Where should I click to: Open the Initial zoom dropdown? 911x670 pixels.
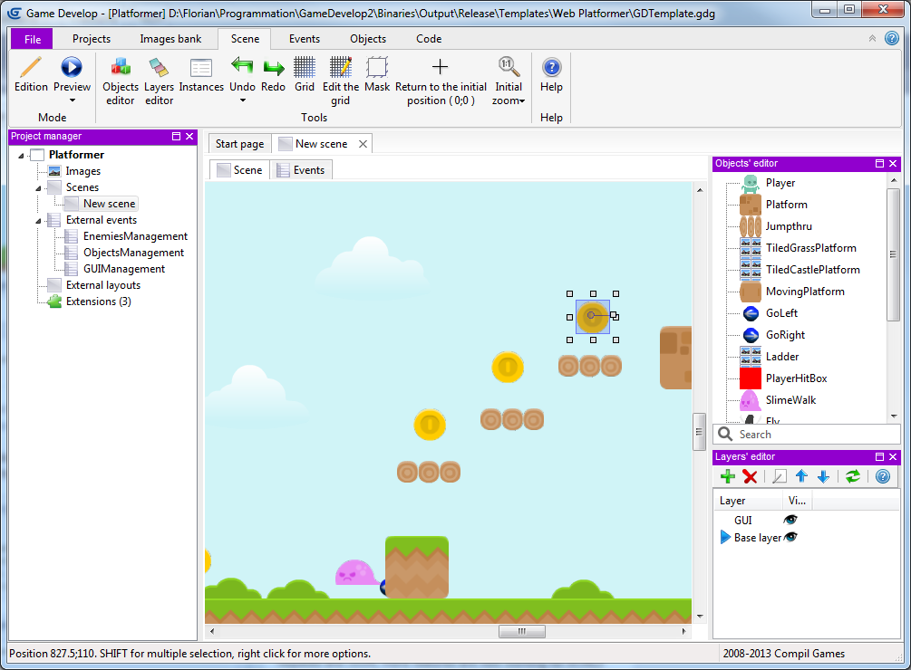point(522,100)
